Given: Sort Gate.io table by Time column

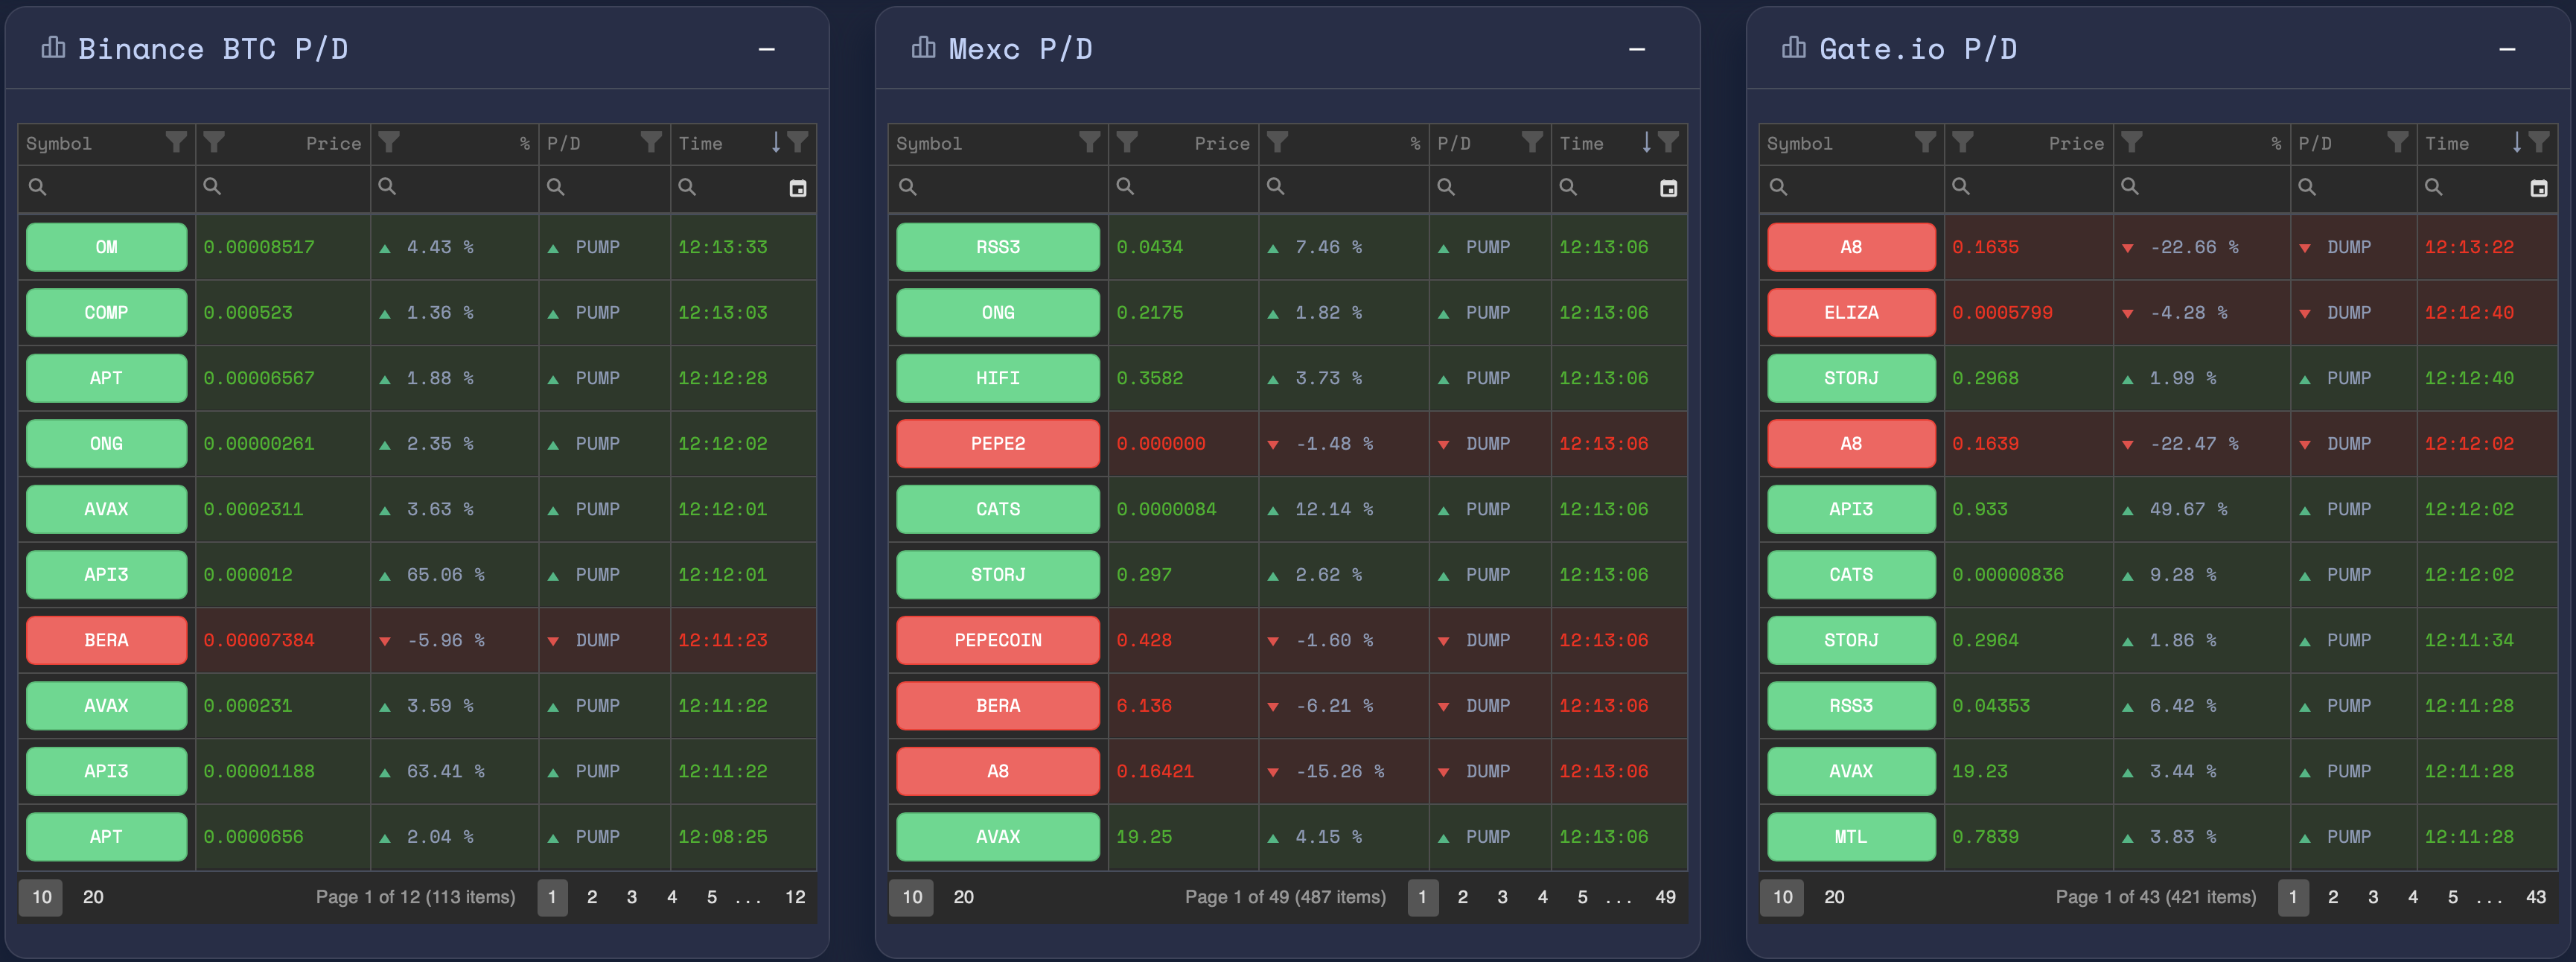Looking at the screenshot, I should [x=2447, y=144].
